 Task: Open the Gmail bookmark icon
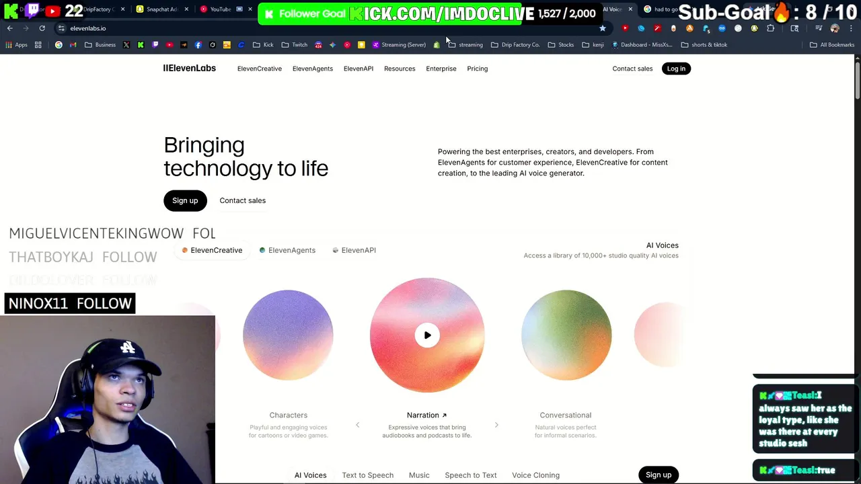[x=73, y=45]
